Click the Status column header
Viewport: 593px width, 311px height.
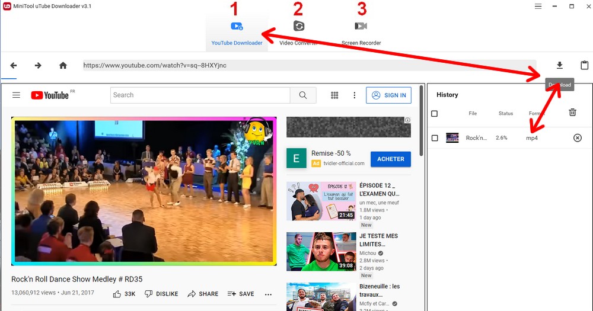tap(506, 113)
